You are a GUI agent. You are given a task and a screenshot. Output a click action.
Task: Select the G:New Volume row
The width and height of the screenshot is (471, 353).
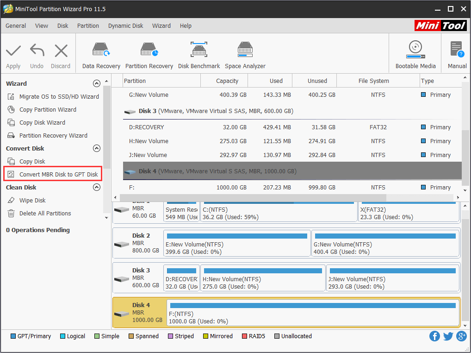click(x=292, y=95)
